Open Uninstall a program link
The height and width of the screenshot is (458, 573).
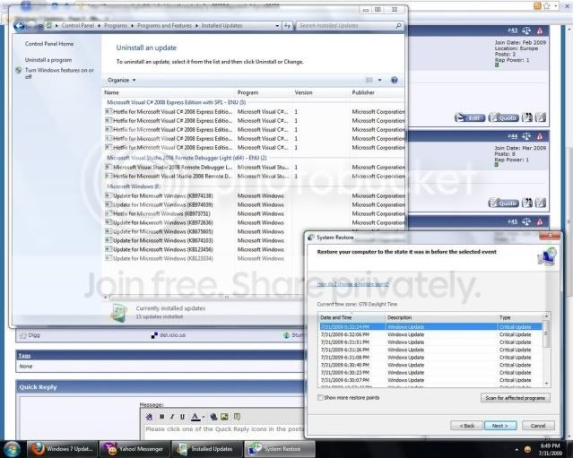click(48, 60)
